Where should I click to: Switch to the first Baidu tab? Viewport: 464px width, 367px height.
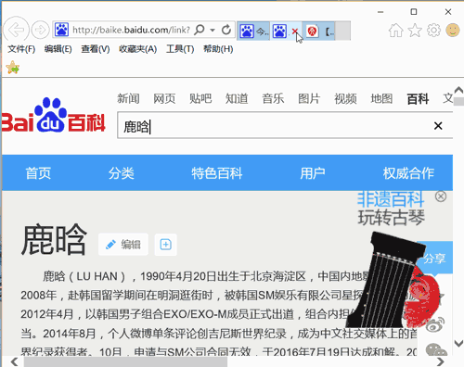click(x=253, y=31)
